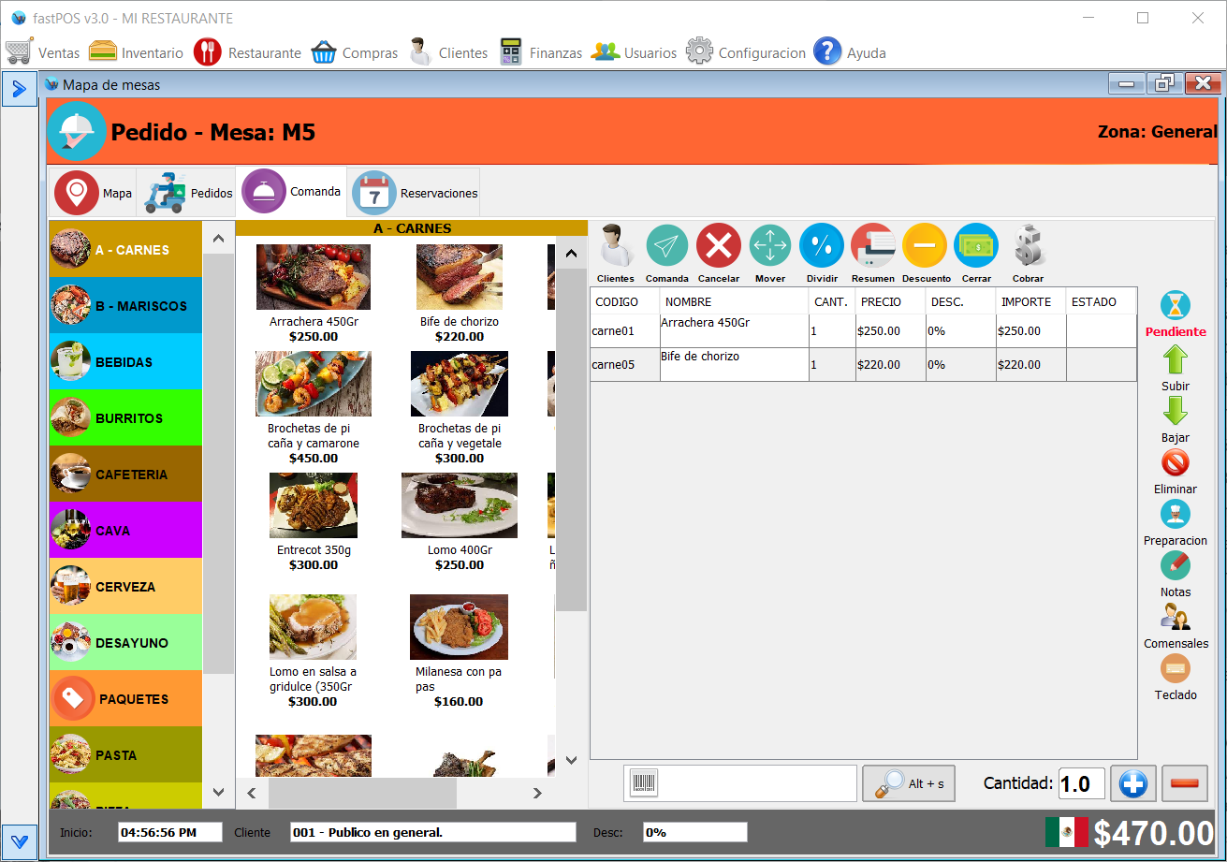The width and height of the screenshot is (1227, 862).
Task: Open the Resumen print icon
Action: click(x=872, y=246)
